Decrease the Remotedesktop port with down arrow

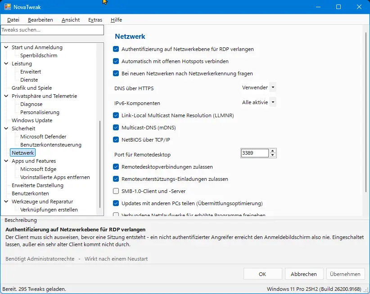pos(273,155)
